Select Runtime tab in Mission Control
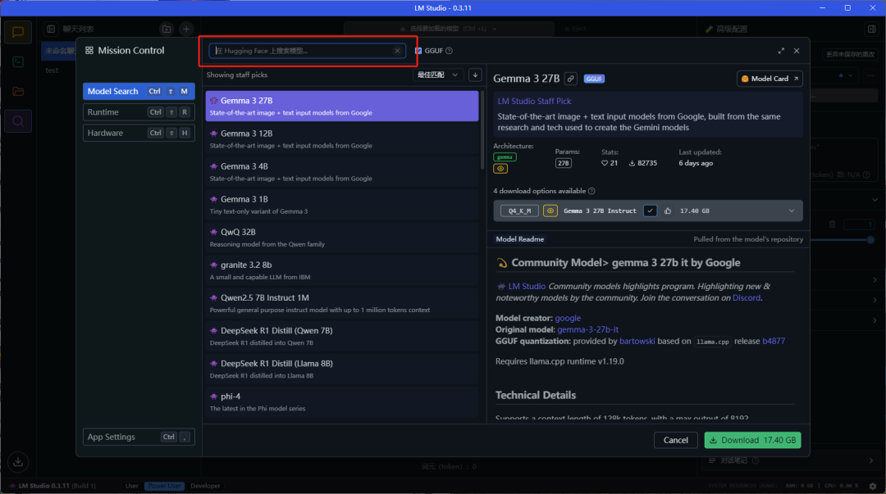 [139, 112]
